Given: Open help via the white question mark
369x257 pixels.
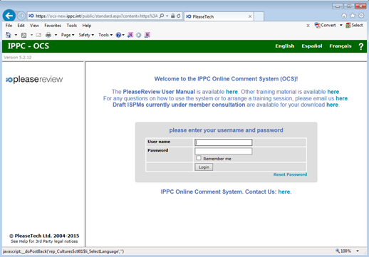Looking at the screenshot, I should tap(361, 46).
